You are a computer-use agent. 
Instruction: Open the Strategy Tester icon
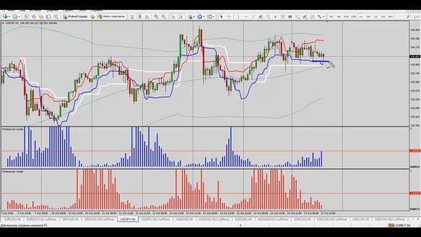tap(55, 16)
